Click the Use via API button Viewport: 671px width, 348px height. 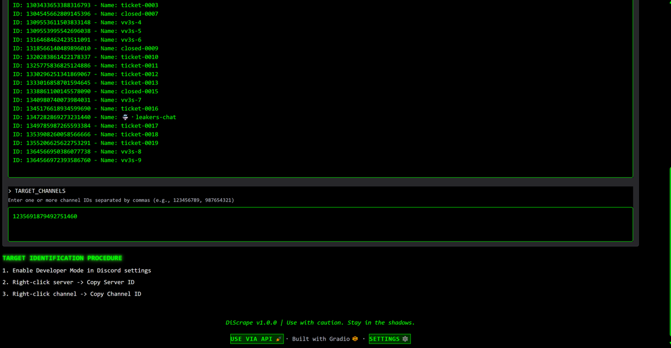tap(257, 339)
